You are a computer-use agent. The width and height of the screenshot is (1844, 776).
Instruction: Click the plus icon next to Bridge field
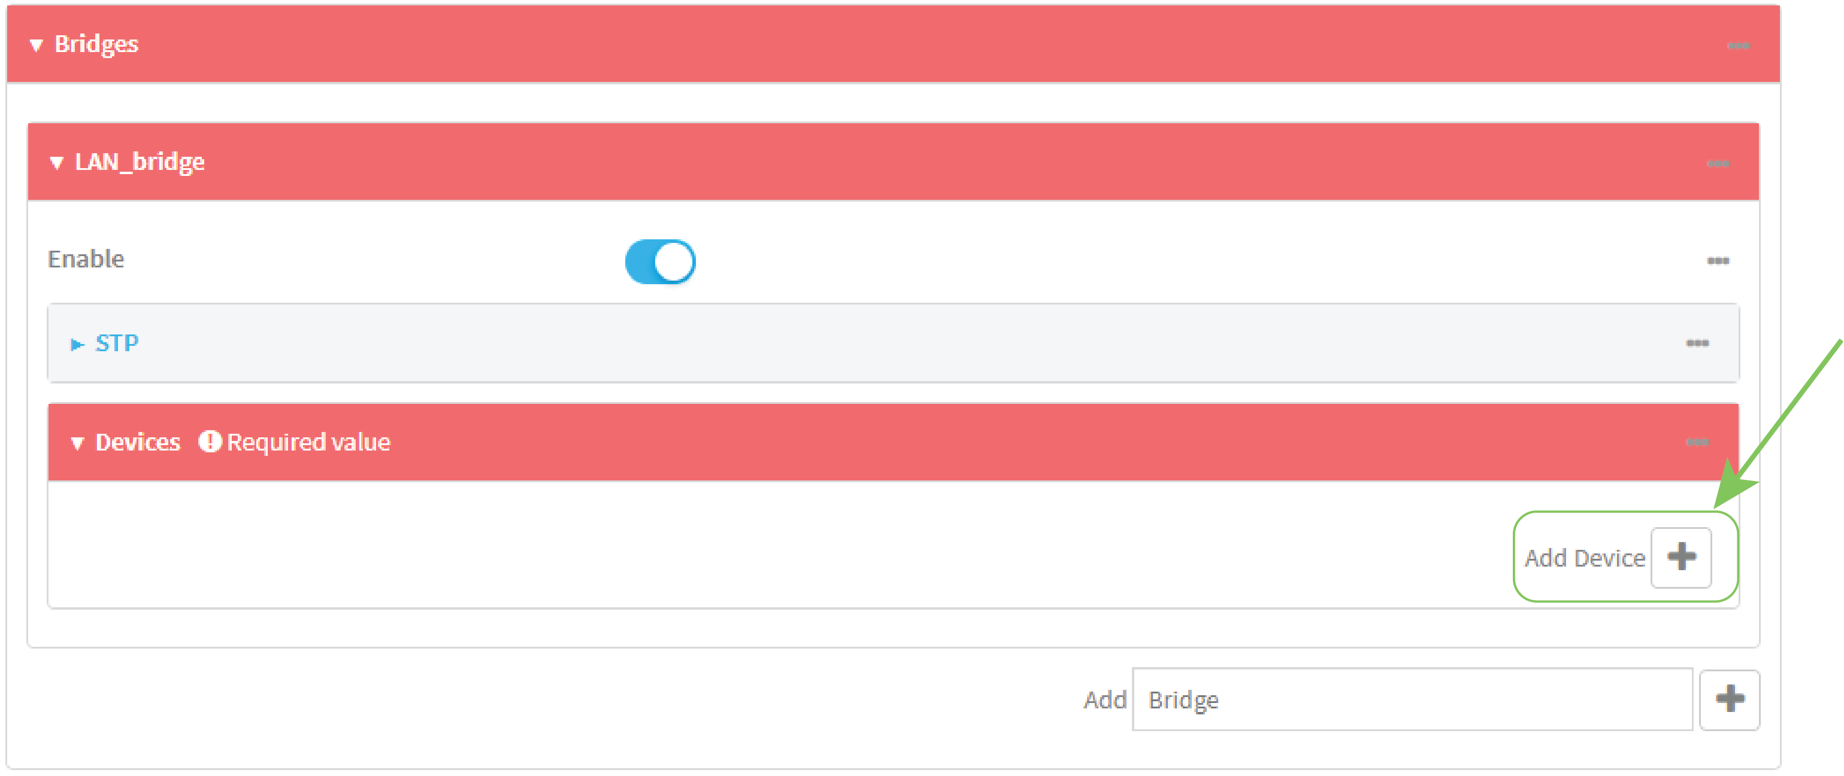click(1729, 699)
